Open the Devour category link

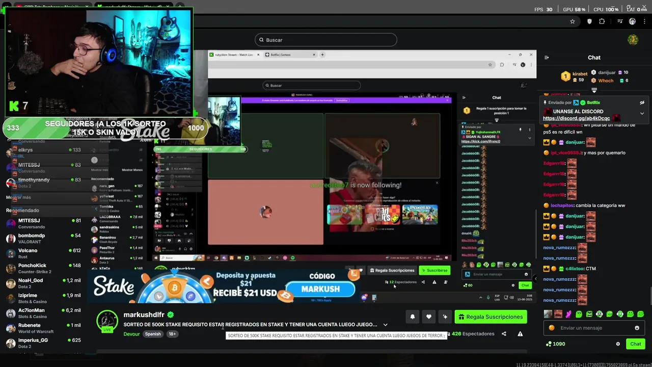pyautogui.click(x=131, y=334)
